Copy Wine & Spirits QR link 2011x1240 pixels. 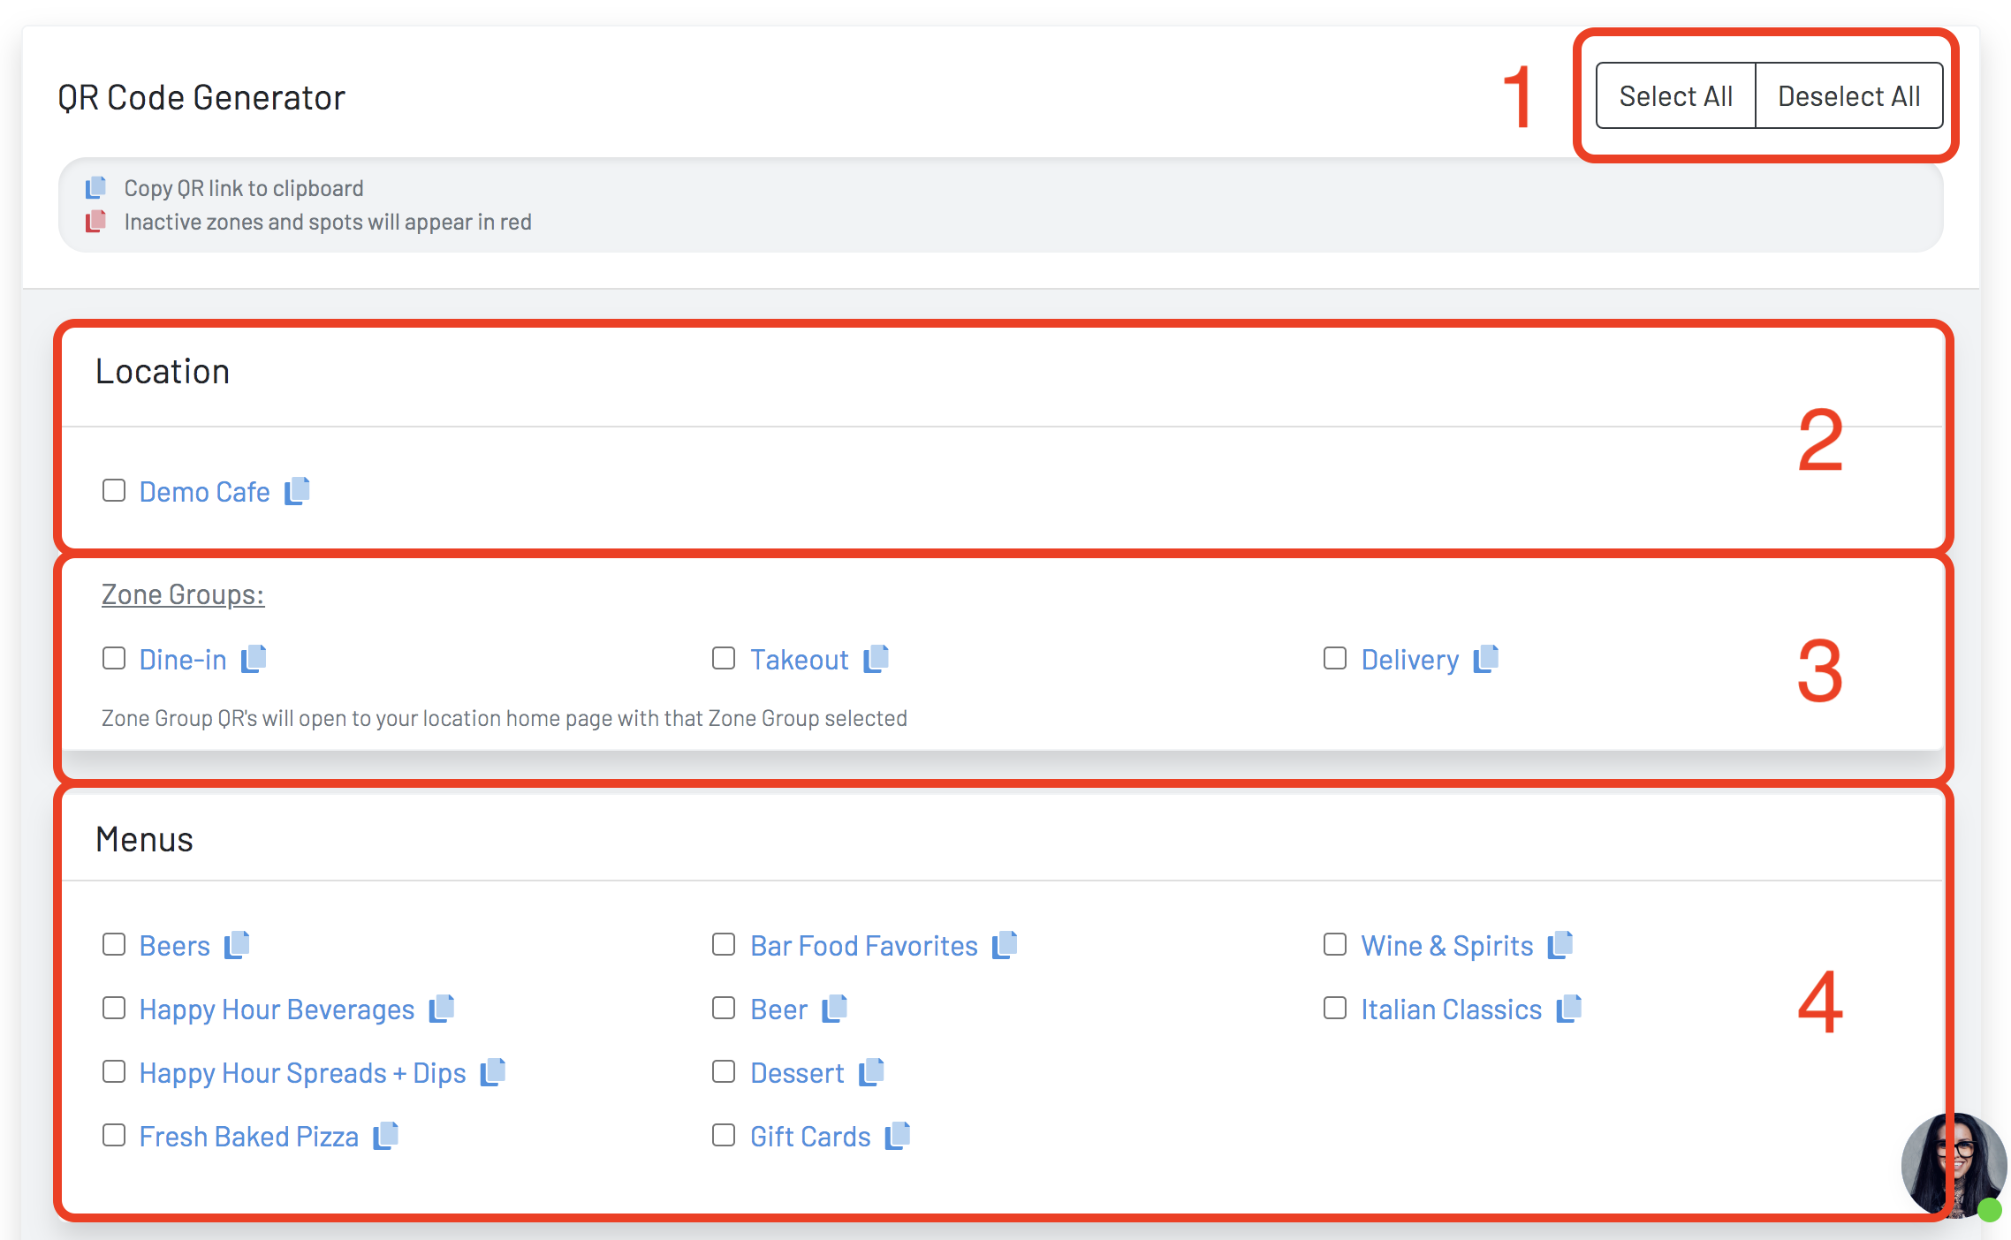[x=1560, y=945]
